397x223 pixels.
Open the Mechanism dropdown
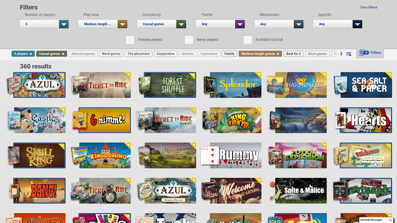coord(279,24)
